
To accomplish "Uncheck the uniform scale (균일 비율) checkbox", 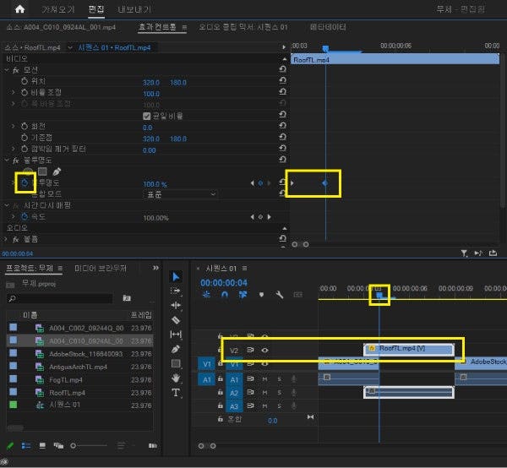I will (146, 116).
